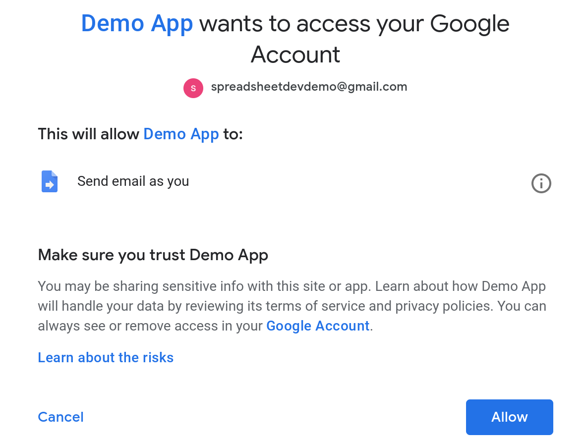This screenshot has width=587, height=444.
Task: Open 'Learn about the risks' link
Action: tap(106, 357)
